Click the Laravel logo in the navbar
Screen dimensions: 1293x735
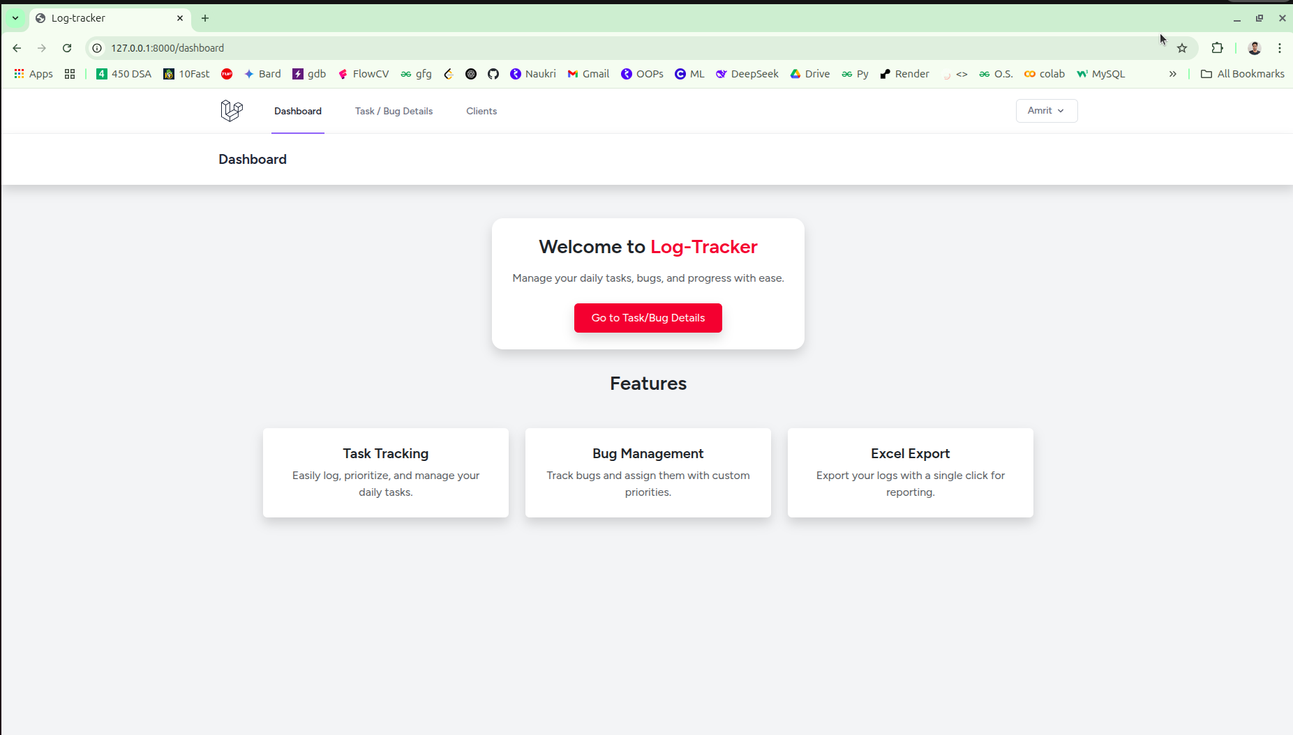tap(232, 110)
